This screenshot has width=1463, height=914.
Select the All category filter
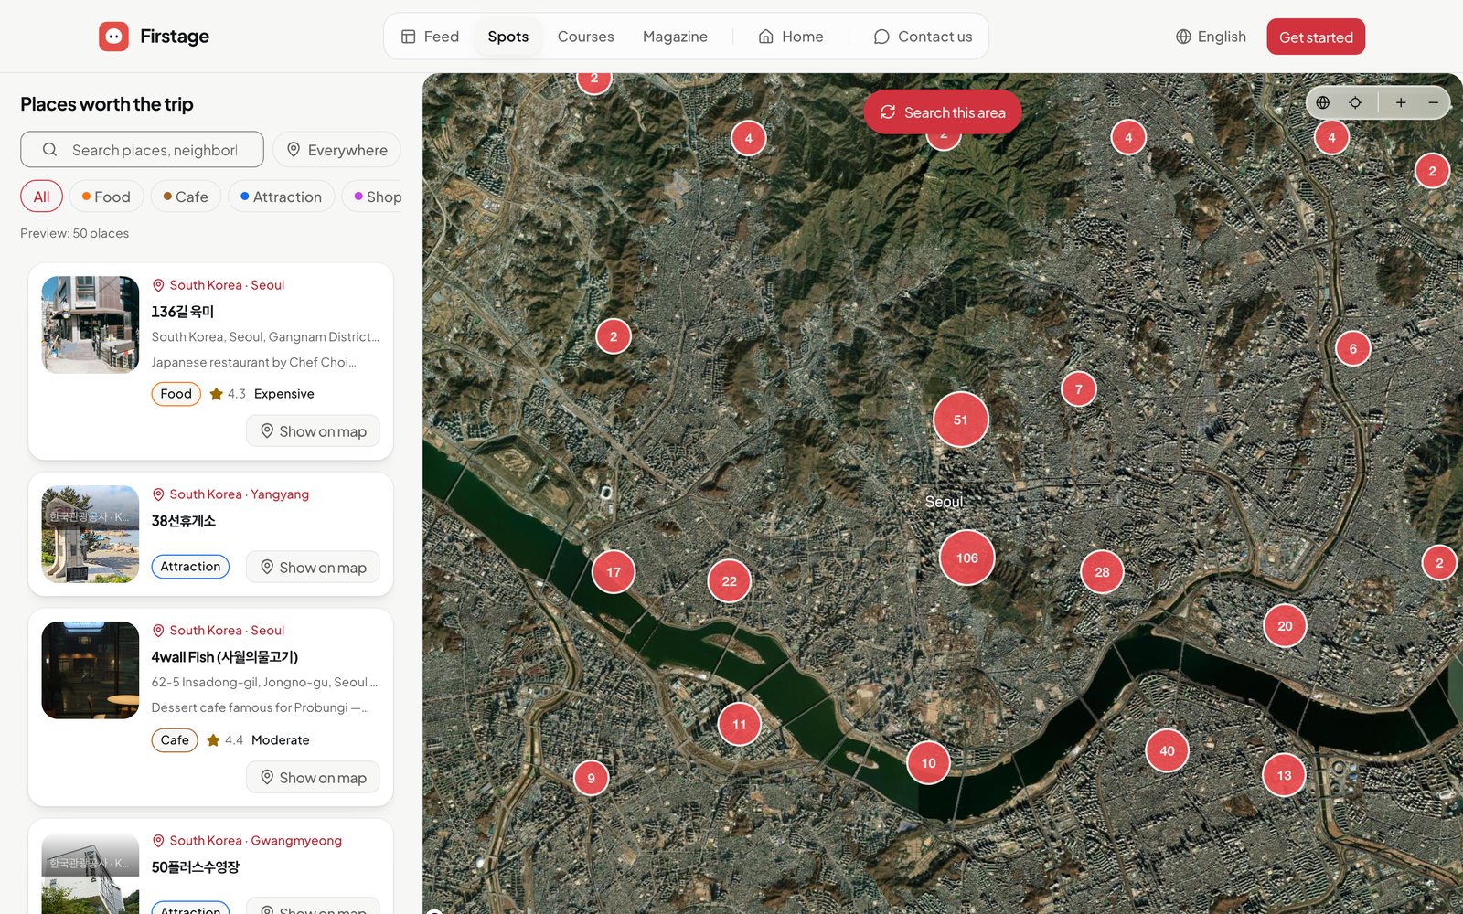[x=41, y=197]
